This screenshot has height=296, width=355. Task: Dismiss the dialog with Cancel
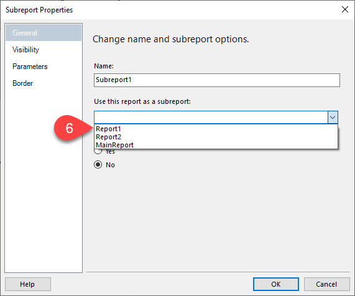click(326, 284)
